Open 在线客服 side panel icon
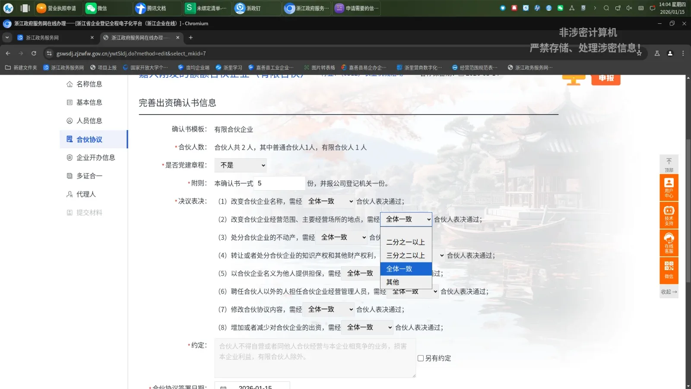 669,243
